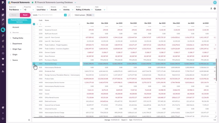The width and height of the screenshot is (219, 123).
Task: Click the history clock sidebar icon
Action: point(3,53)
